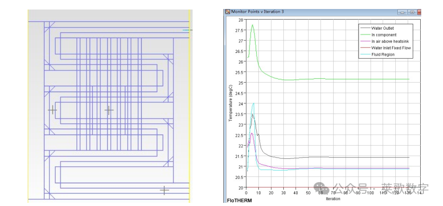Image resolution: width=443 pixels, height=206 pixels.
Task: Close the Monitor Points v Iteration window
Action: tap(420, 12)
